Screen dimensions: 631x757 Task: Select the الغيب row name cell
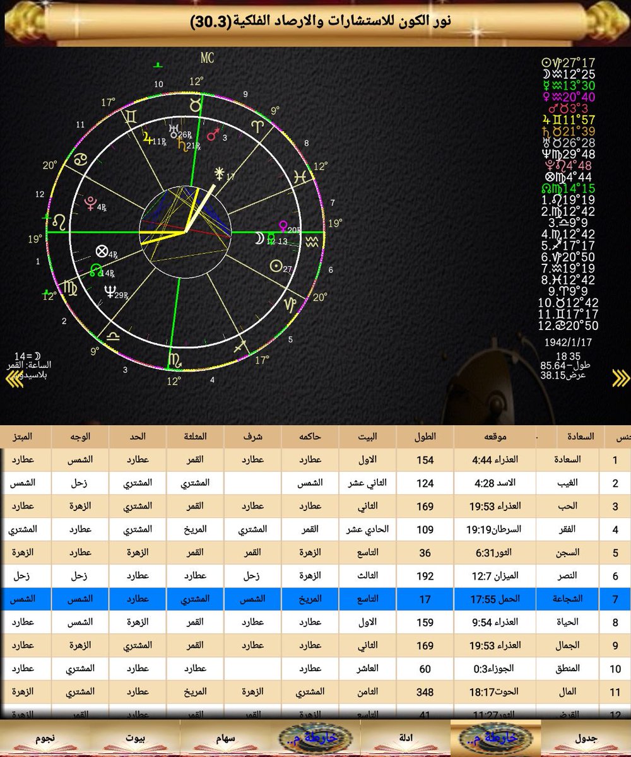click(568, 483)
